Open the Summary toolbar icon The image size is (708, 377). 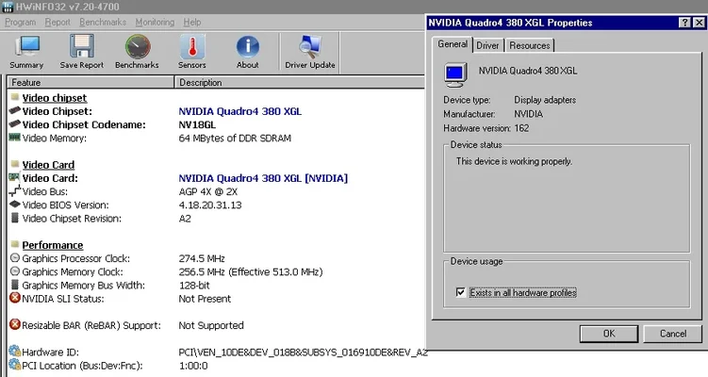pyautogui.click(x=26, y=46)
